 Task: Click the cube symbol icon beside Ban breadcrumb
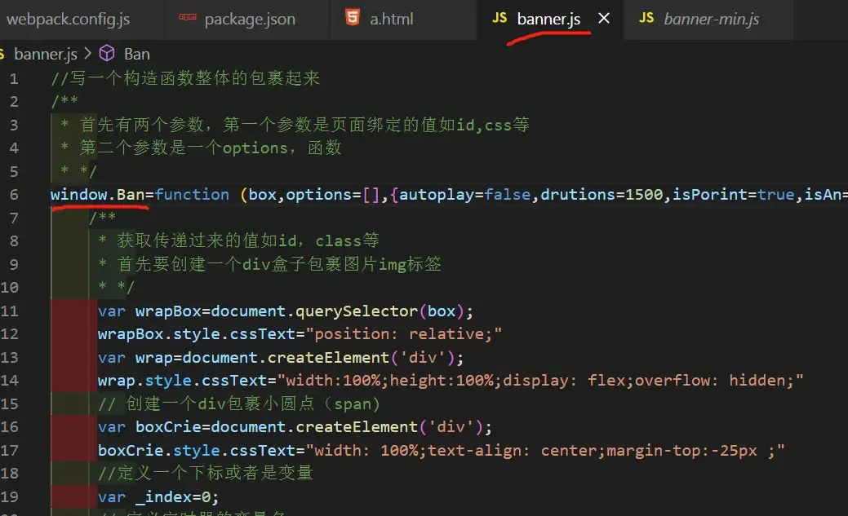(x=107, y=53)
